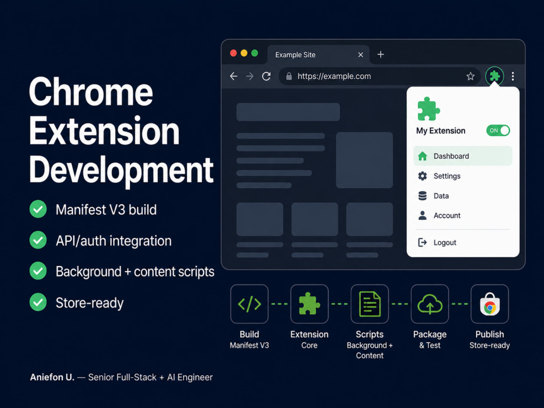Viewport: 544px width, 408px height.
Task: Open the three-dot browser menu
Action: coord(513,76)
